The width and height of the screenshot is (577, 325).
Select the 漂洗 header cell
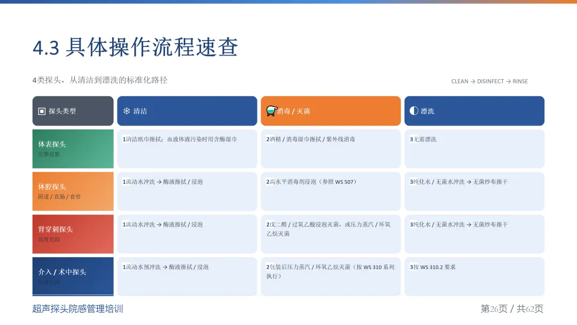pos(474,111)
